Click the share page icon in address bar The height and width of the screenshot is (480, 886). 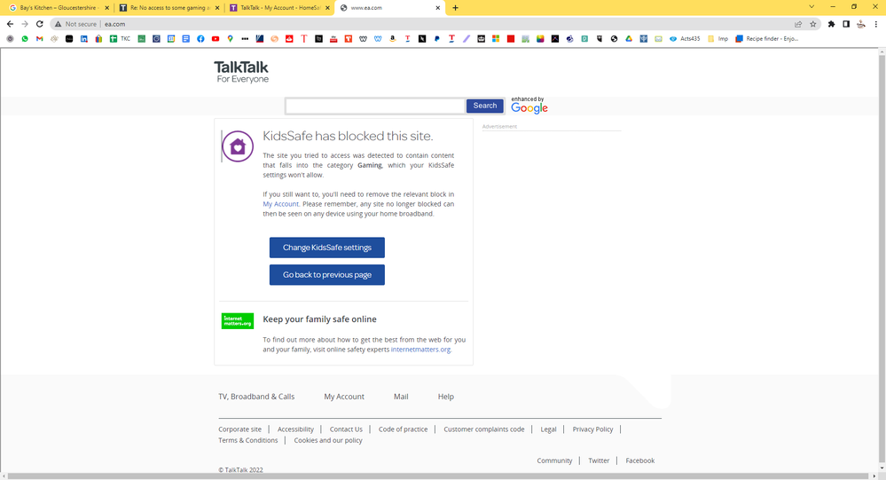(798, 24)
